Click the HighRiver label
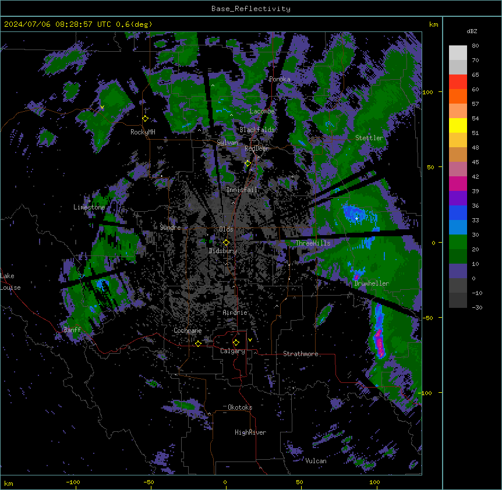Image resolution: width=502 pixels, height=490 pixels. 250,432
